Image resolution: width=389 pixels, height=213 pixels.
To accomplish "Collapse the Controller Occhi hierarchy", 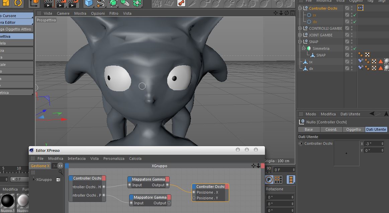I will (300, 8).
